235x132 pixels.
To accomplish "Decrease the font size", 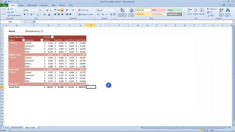I will (51, 10).
